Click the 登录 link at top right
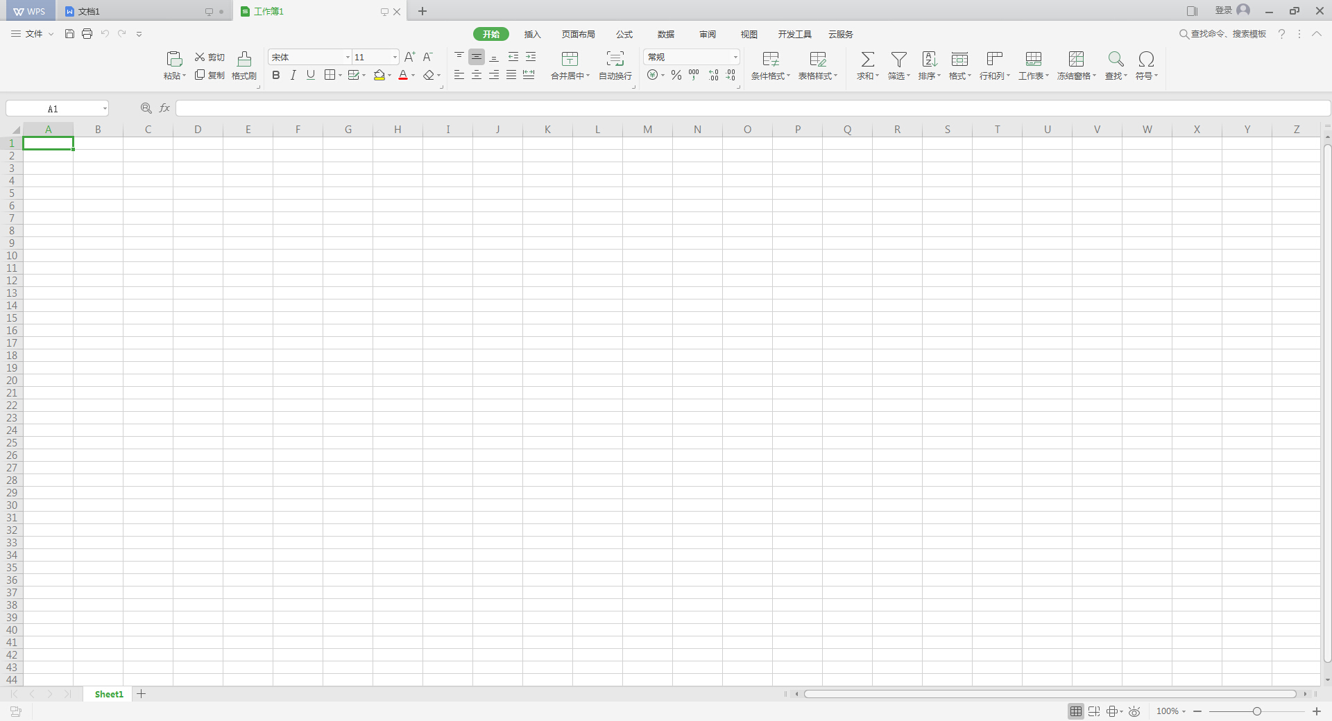Image resolution: width=1332 pixels, height=721 pixels. pos(1225,10)
